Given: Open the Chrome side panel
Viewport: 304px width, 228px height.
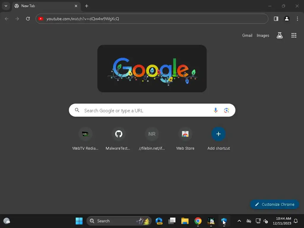Looking at the screenshot, I should [276, 19].
